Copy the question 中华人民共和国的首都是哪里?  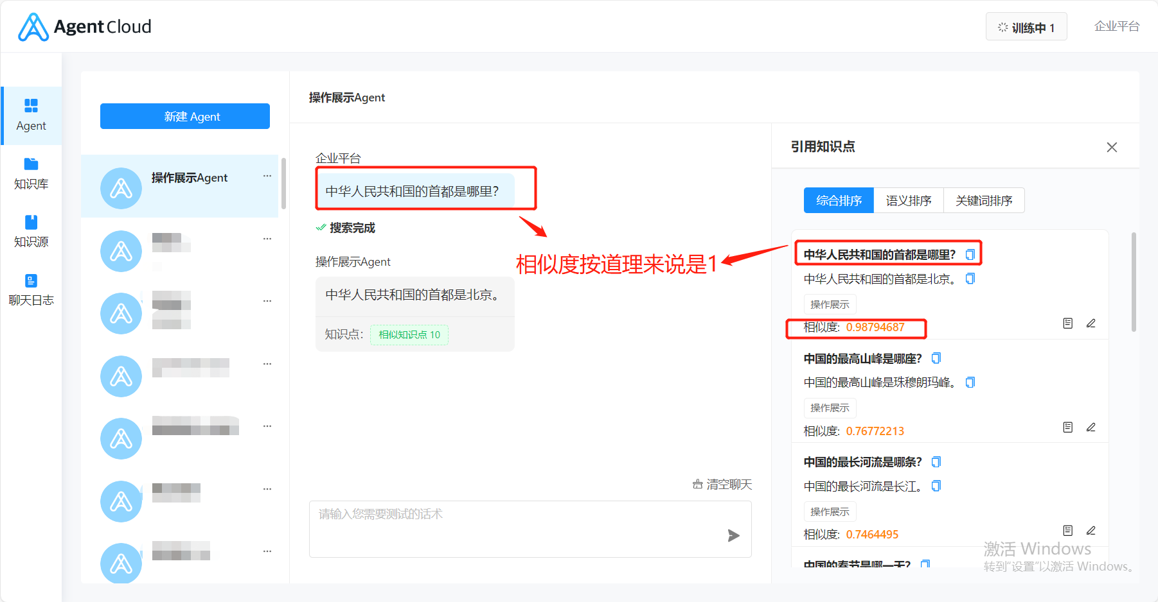970,254
